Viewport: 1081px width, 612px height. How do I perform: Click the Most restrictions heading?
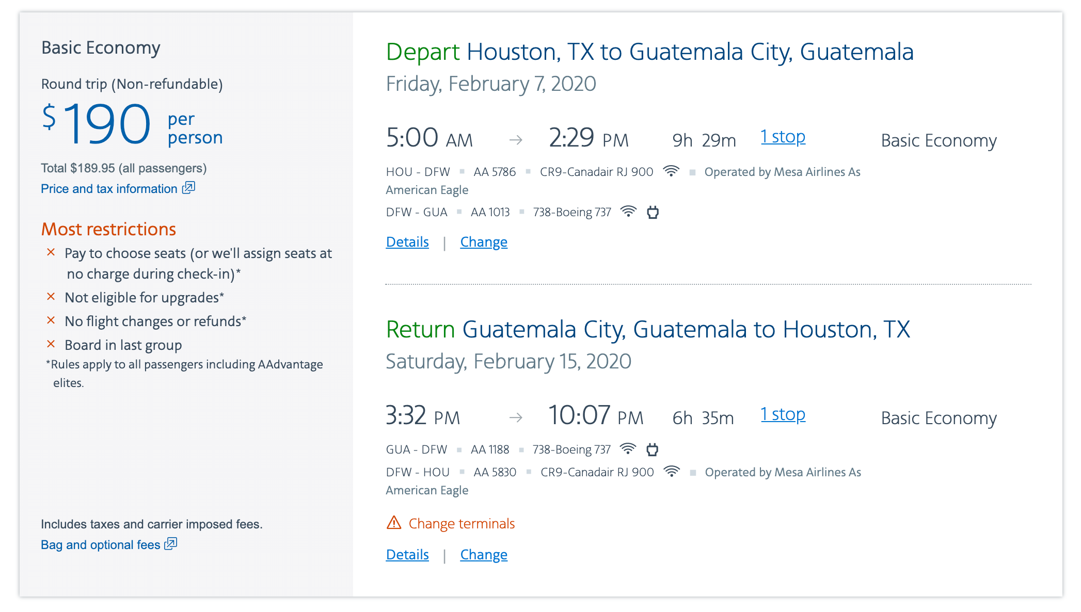108,229
